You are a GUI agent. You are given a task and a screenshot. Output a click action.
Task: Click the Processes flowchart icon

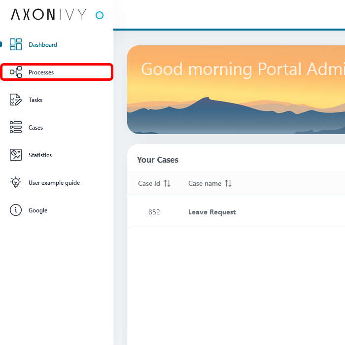tap(16, 72)
